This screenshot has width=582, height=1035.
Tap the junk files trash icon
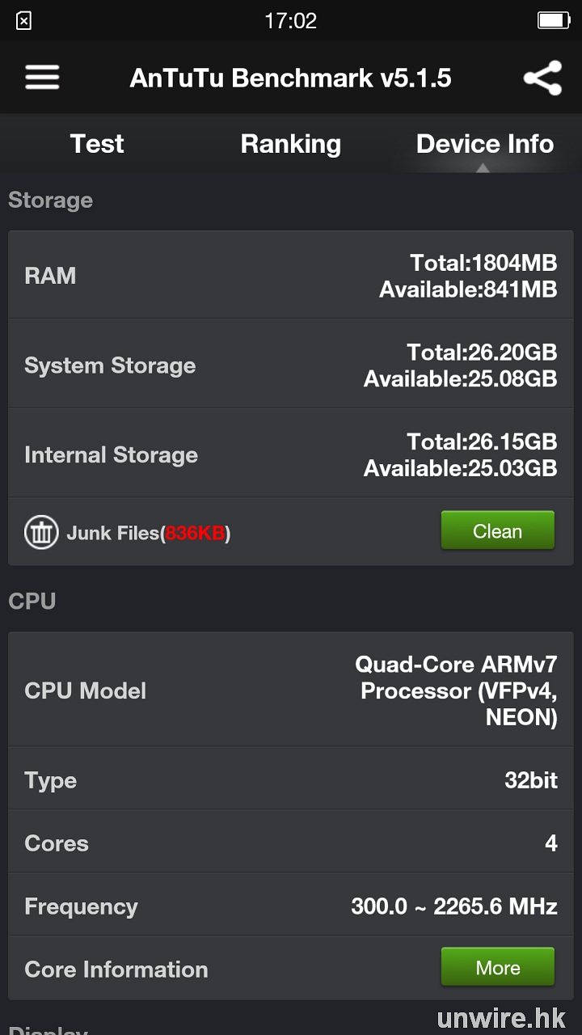pyautogui.click(x=41, y=533)
